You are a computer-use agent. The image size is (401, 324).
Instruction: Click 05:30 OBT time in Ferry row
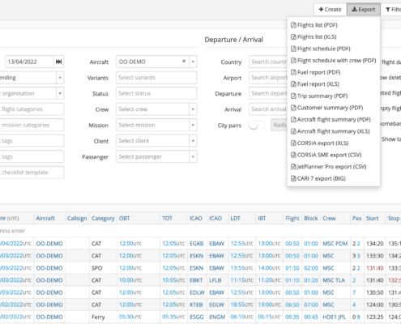tap(130, 317)
